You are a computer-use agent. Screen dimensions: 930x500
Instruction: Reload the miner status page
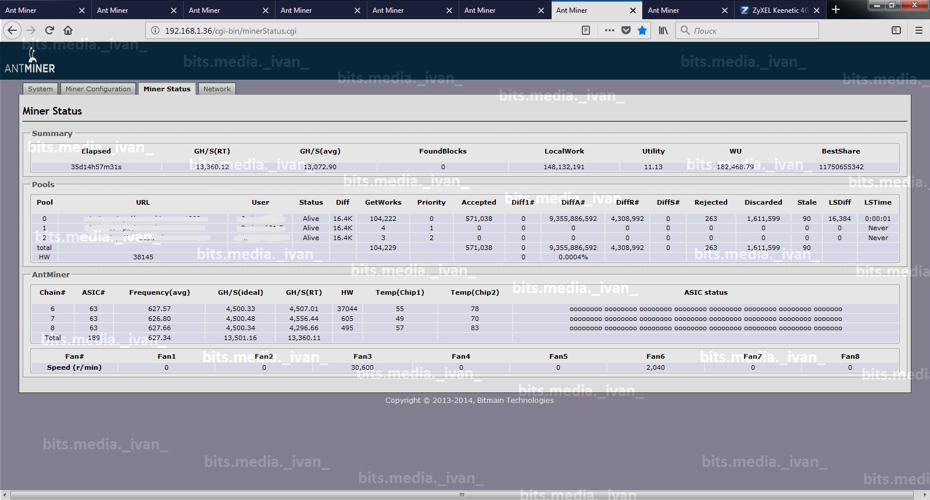tap(49, 30)
